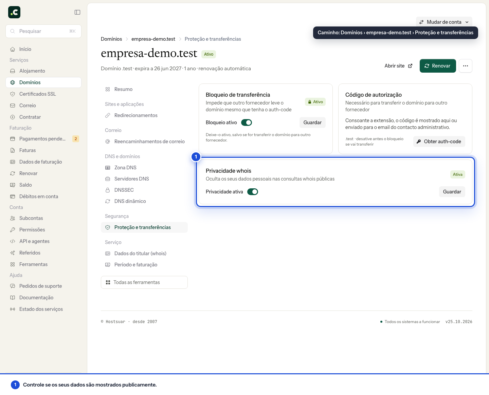Open the Mudar de conta dropdown
This screenshot has width=489, height=395.
(x=444, y=22)
